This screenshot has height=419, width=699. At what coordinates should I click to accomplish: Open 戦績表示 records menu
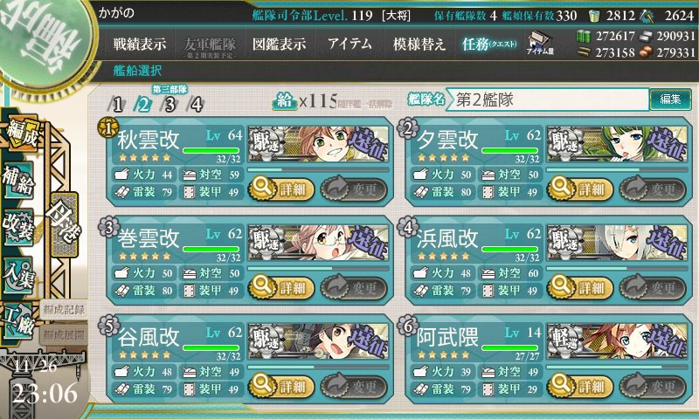(140, 44)
